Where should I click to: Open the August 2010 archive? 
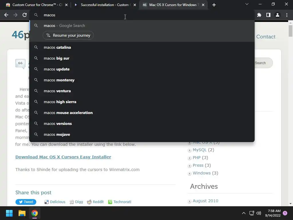click(x=205, y=201)
